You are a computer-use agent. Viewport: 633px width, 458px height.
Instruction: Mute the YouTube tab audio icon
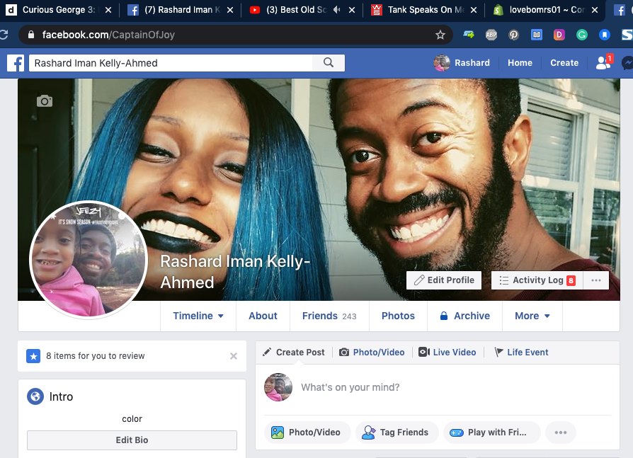(338, 11)
